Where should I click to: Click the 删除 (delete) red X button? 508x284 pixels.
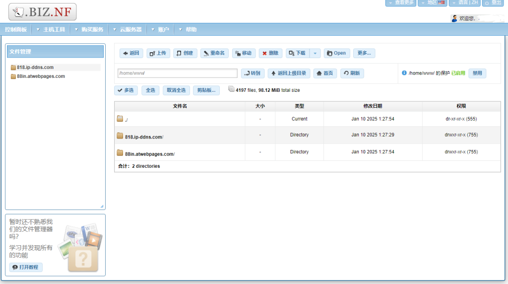270,53
